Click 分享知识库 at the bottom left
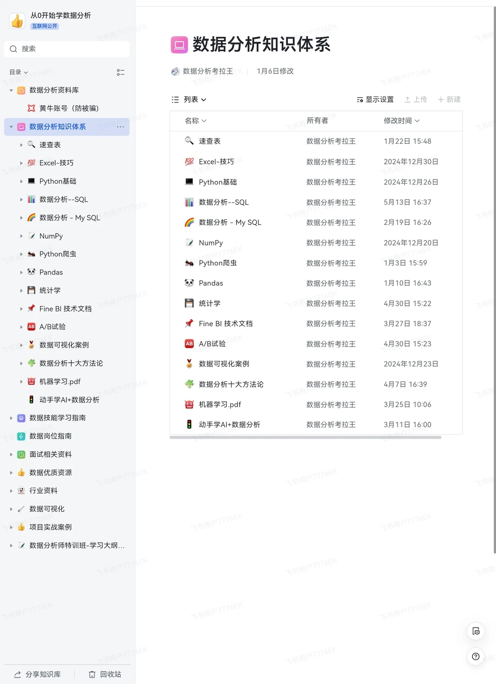Image resolution: width=496 pixels, height=684 pixels. click(x=37, y=674)
